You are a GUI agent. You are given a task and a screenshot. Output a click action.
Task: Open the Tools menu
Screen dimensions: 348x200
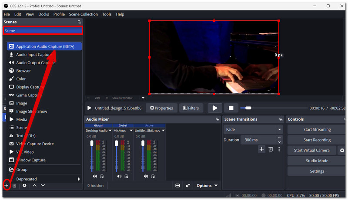pyautogui.click(x=107, y=14)
